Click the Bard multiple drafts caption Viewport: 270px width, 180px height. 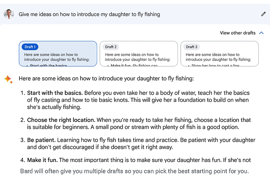135,171
